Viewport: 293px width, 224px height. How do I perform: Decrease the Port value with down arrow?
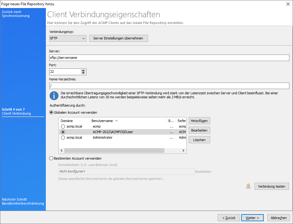pyautogui.click(x=83, y=73)
